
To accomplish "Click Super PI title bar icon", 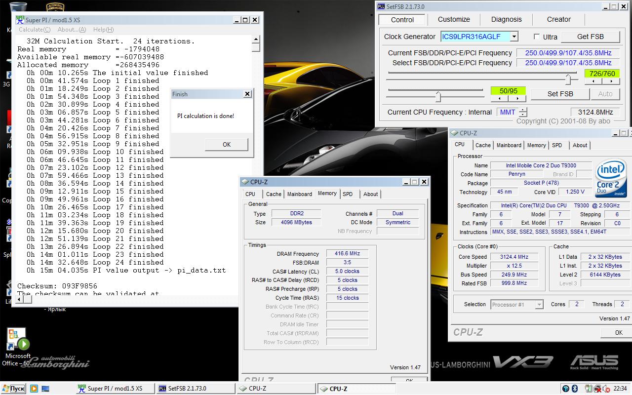I will point(20,20).
